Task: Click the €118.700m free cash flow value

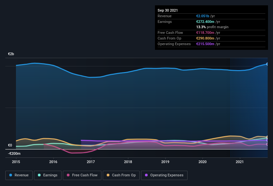Action: point(205,33)
